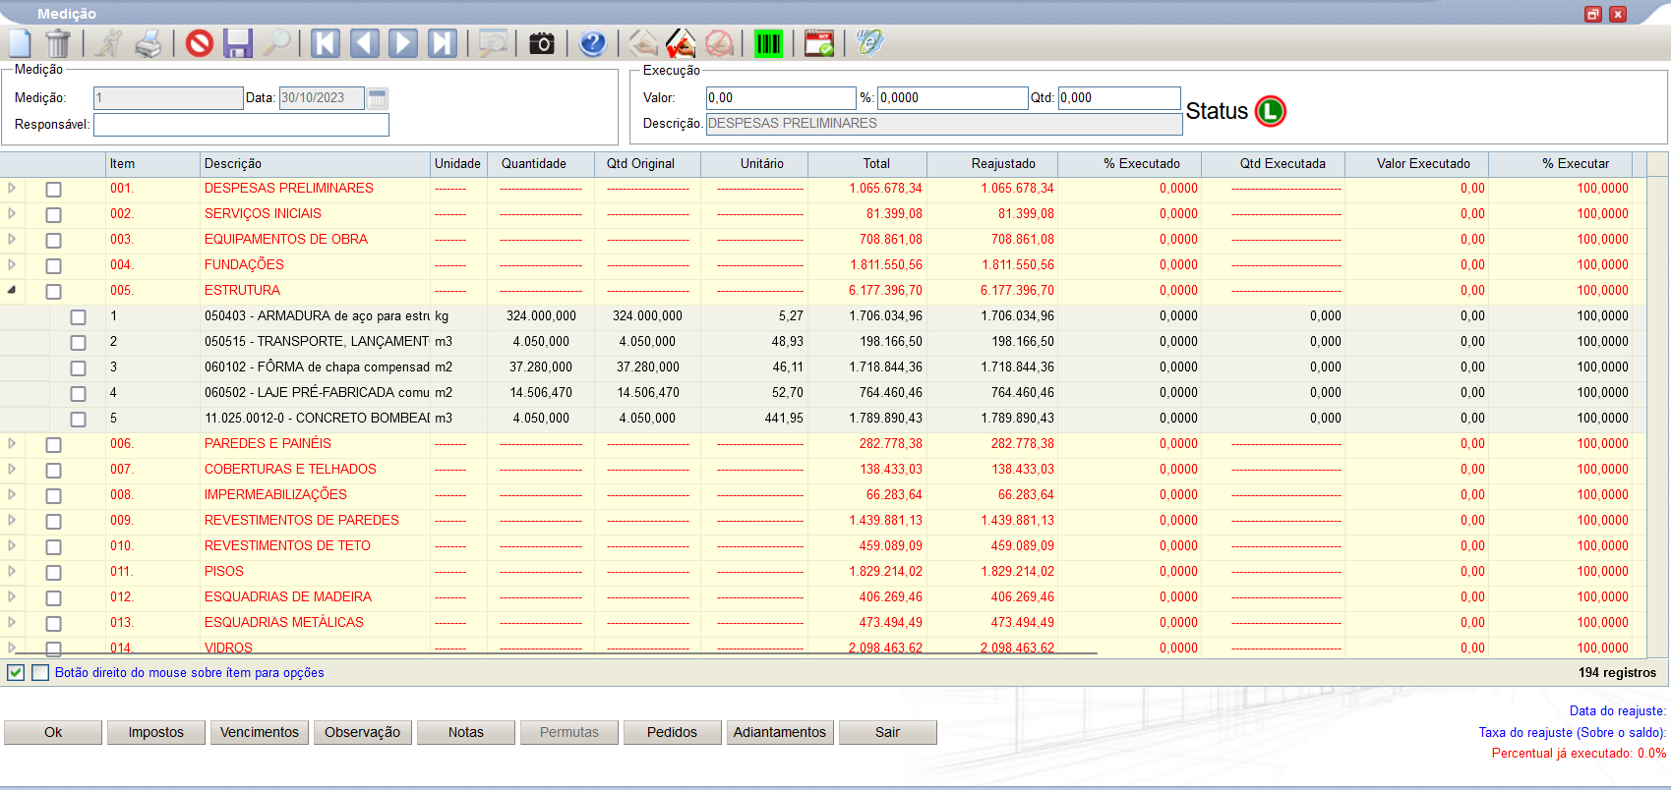The width and height of the screenshot is (1671, 790).
Task: Click the NFe electronic invoice icon
Action: [x=869, y=43]
